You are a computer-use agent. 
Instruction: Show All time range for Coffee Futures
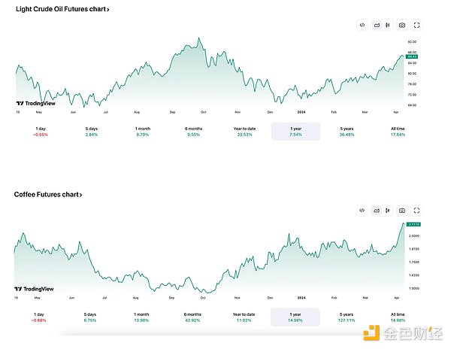(397, 317)
